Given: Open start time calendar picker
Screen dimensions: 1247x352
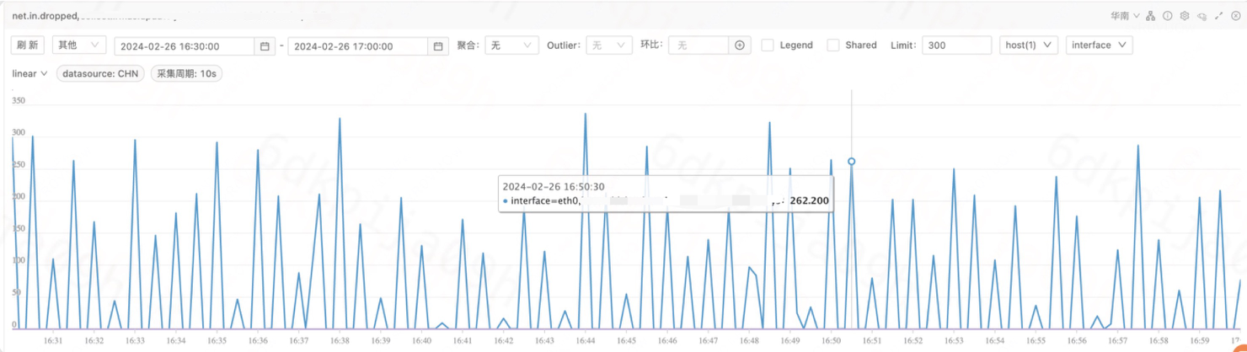Looking at the screenshot, I should click(x=265, y=46).
